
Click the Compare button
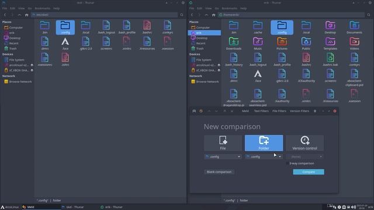(x=309, y=172)
